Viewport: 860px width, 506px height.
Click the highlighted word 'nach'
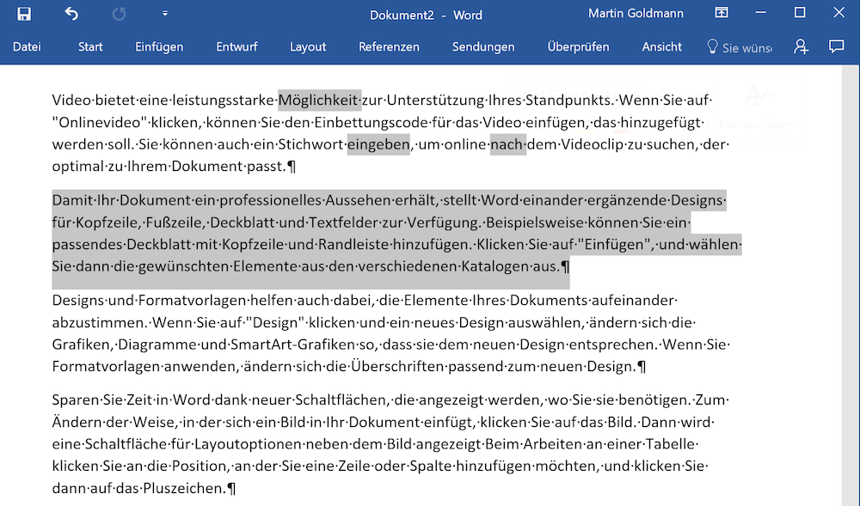507,144
